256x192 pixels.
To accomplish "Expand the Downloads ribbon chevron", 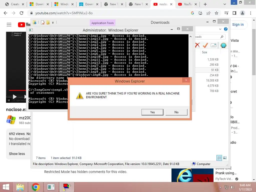I will (220, 29).
